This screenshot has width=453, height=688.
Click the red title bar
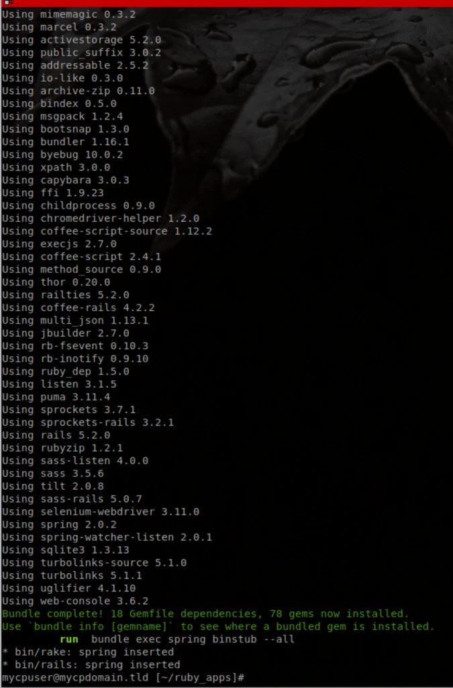pos(227,3)
